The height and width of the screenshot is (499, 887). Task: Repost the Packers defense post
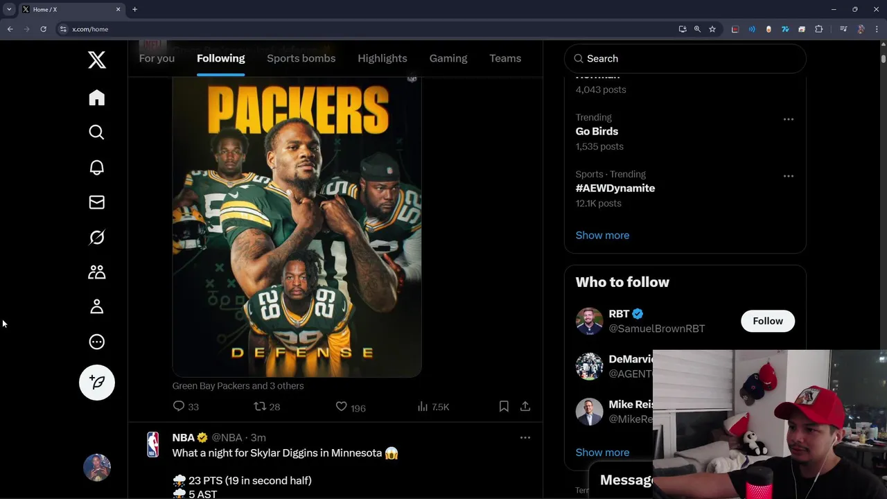[267, 407]
